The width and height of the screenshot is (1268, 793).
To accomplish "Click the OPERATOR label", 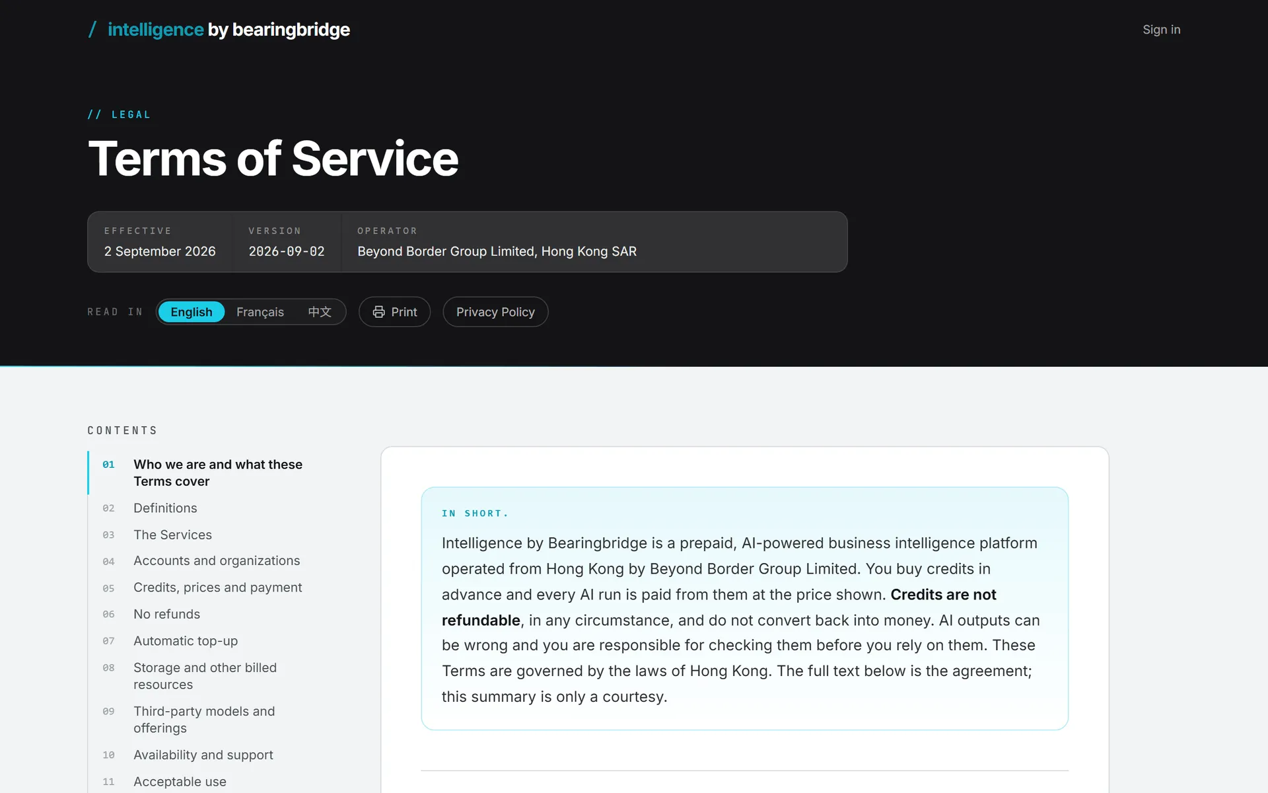I will [387, 231].
